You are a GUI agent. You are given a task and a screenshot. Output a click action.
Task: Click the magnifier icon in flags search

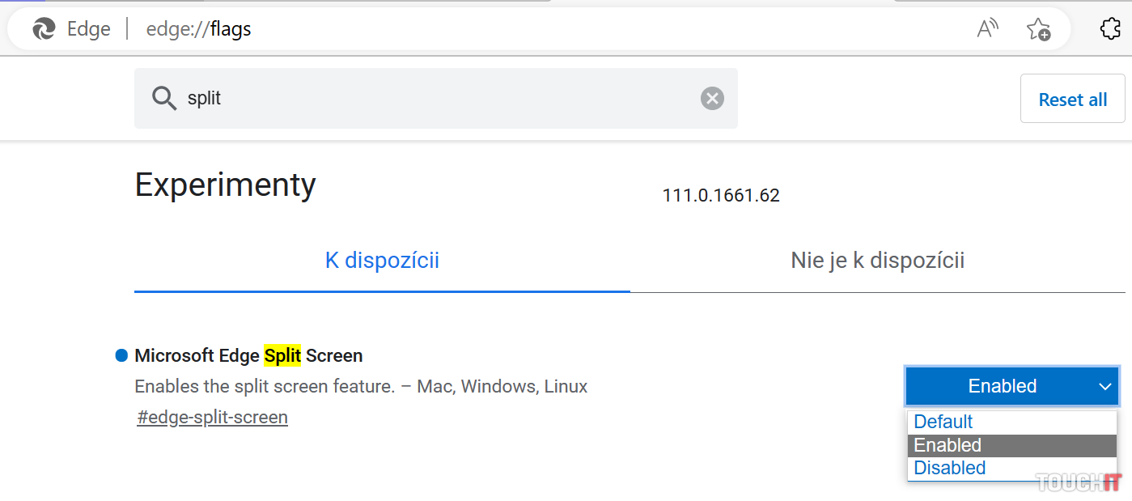tap(164, 99)
